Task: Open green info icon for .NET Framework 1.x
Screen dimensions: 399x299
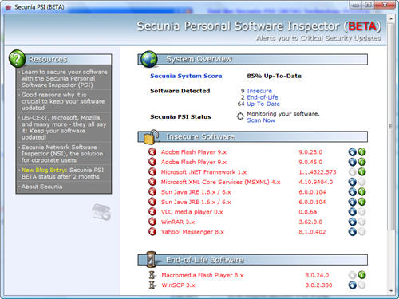Action: click(x=361, y=172)
